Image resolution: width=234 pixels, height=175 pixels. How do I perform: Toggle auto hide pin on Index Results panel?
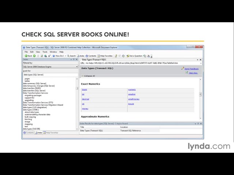[x=198, y=124]
